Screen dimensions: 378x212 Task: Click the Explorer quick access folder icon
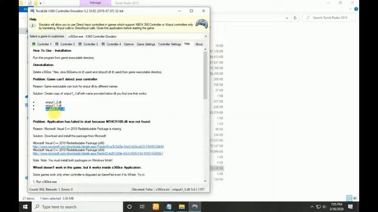click(x=35, y=3)
